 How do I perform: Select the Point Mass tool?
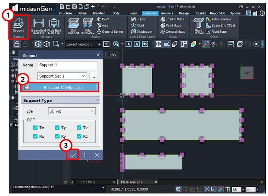pos(171,25)
